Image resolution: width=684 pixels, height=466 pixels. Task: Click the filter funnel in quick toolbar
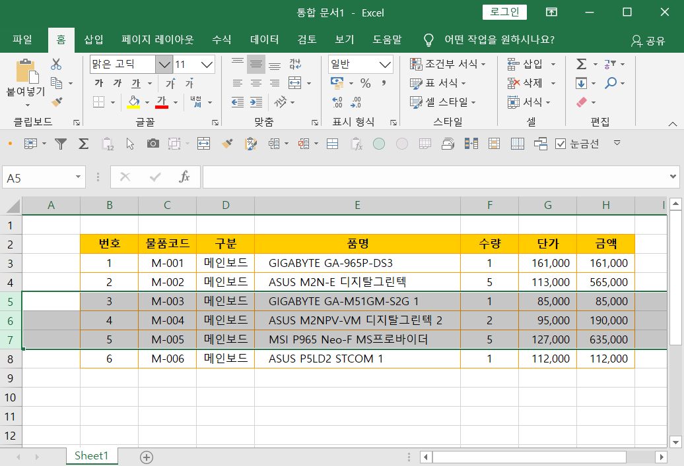click(61, 144)
